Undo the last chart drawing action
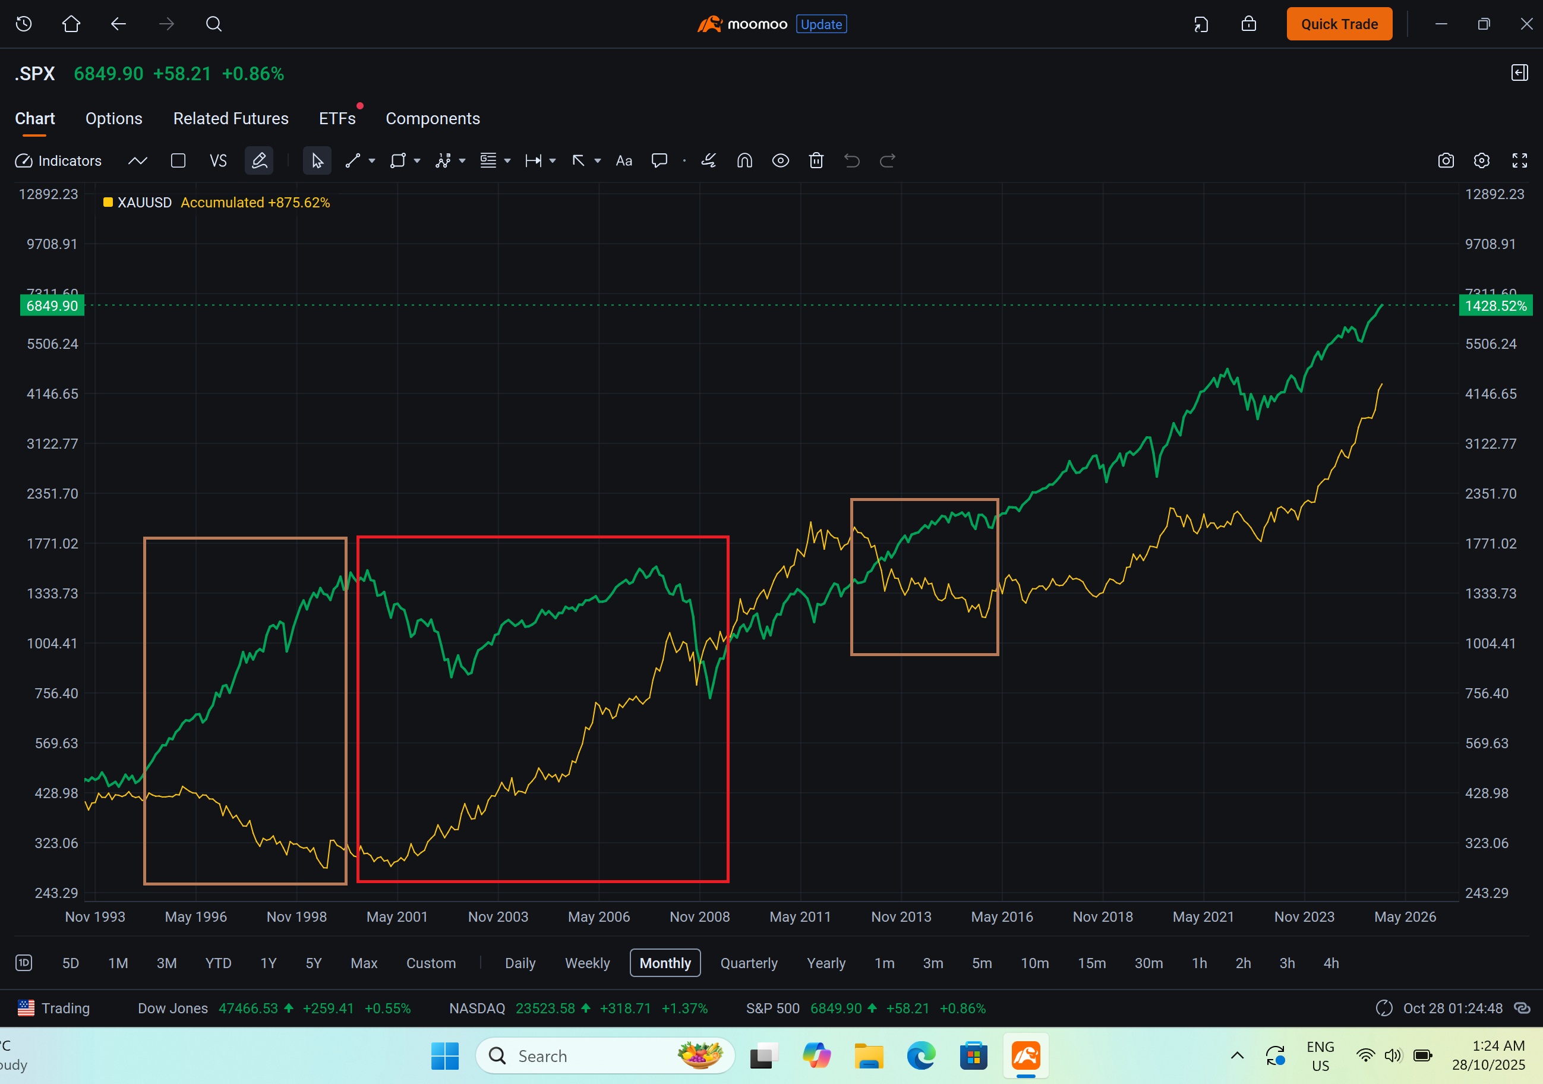Image resolution: width=1543 pixels, height=1084 pixels. 851,160
